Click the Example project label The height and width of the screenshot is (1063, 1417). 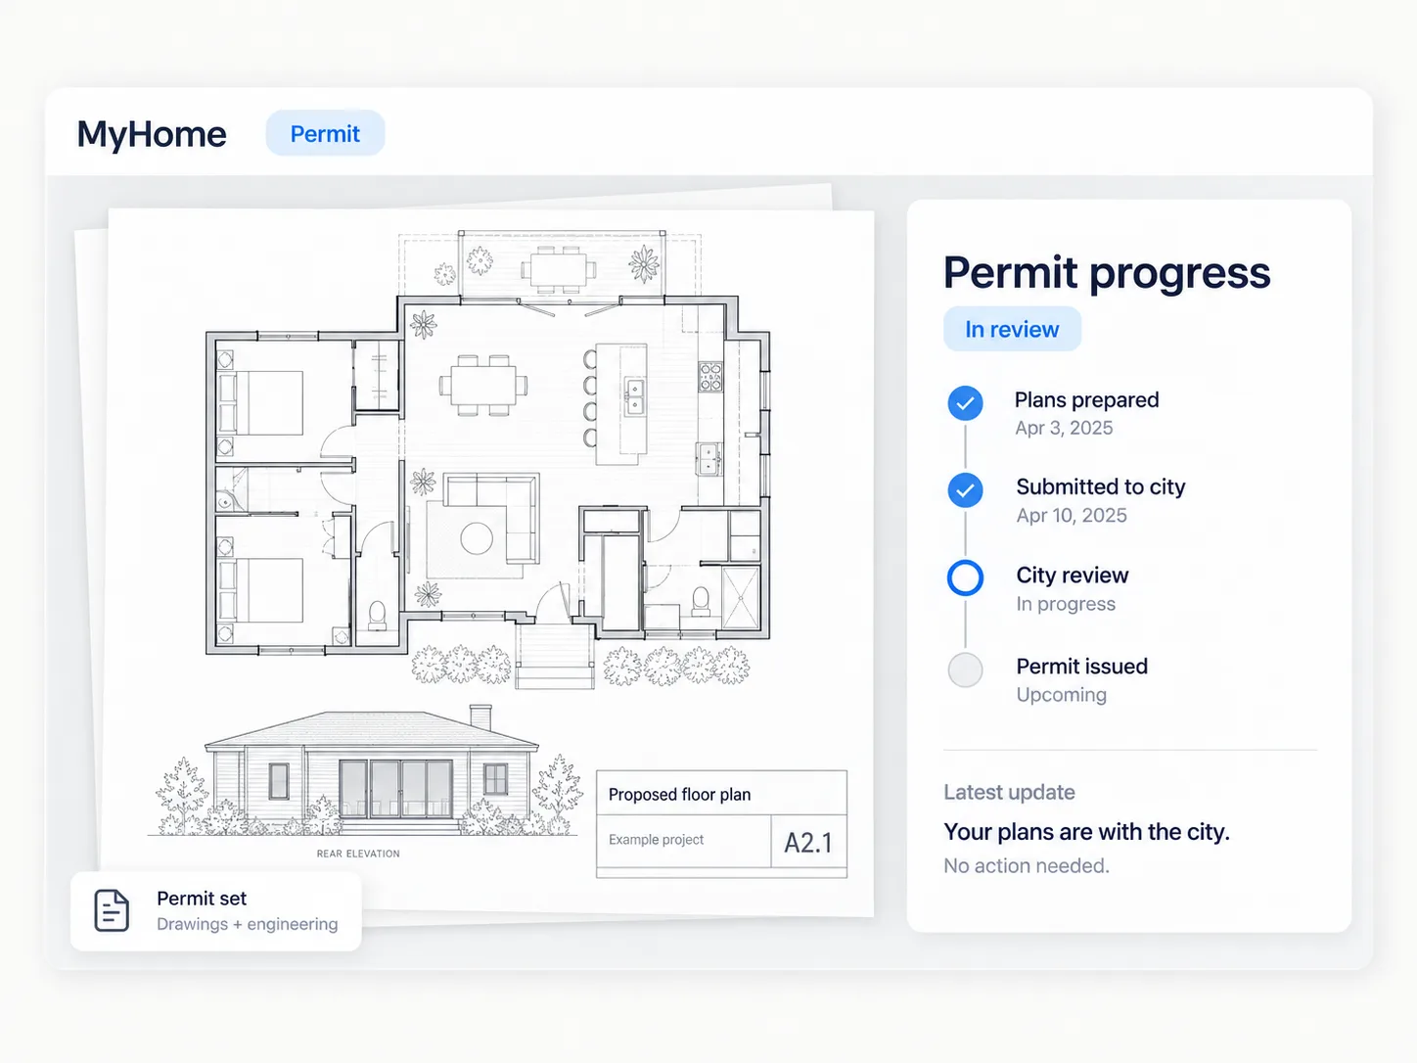(x=656, y=840)
